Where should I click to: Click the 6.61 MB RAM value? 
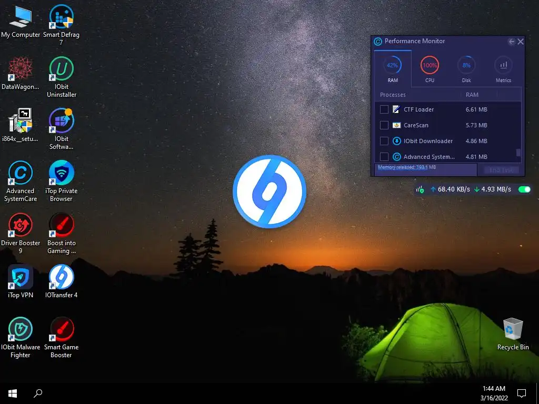(x=476, y=109)
